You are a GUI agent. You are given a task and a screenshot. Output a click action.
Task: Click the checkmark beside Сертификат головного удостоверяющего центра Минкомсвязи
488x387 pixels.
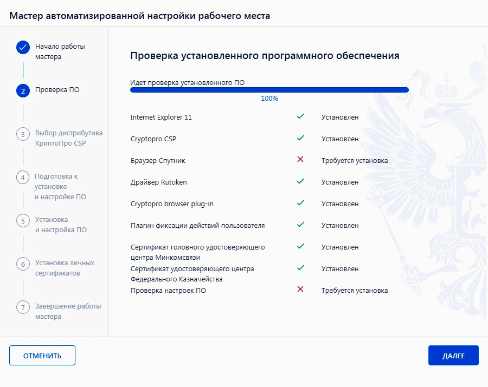(300, 247)
